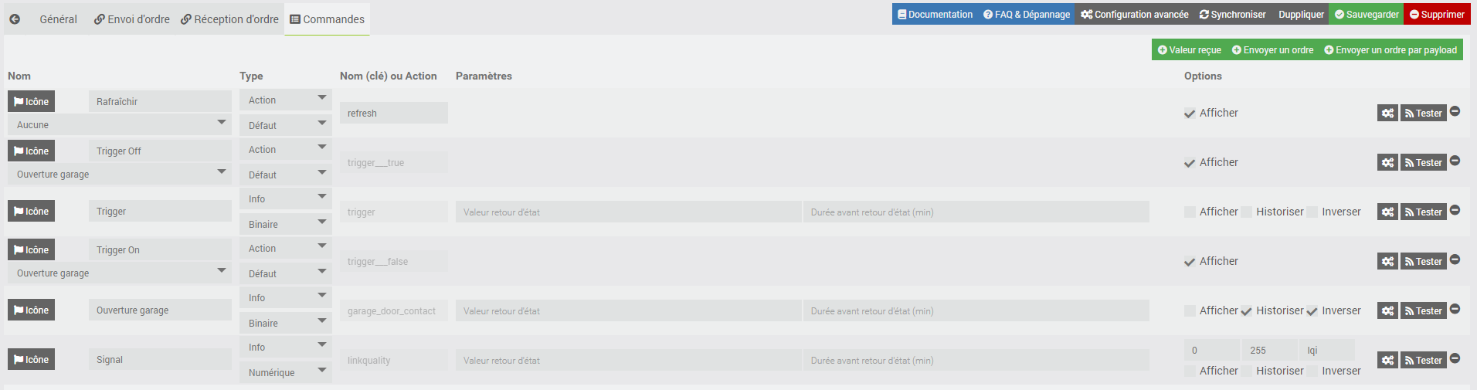Open the Général tab
This screenshot has width=1477, height=390.
click(x=58, y=19)
